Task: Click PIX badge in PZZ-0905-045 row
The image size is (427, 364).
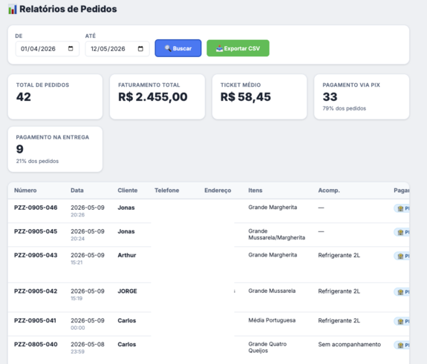Action: [x=402, y=233]
